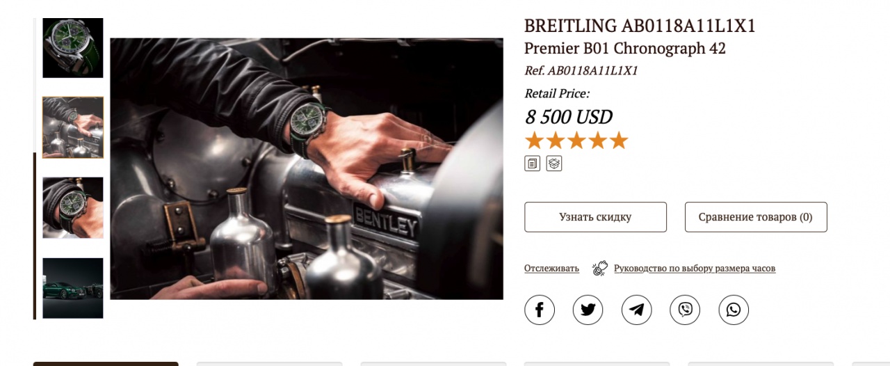Click the main Bentley engine product image

(x=307, y=169)
